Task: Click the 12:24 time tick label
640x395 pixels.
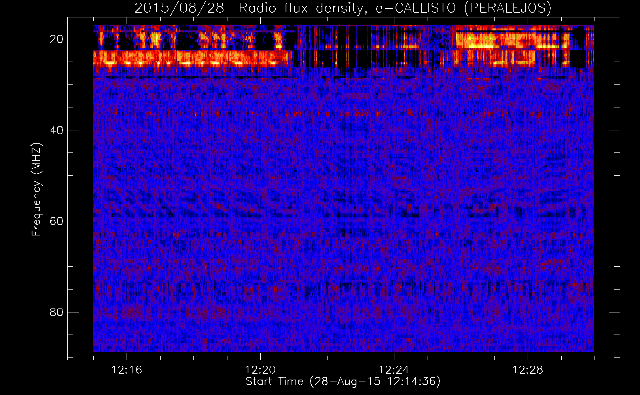Action: click(x=394, y=370)
